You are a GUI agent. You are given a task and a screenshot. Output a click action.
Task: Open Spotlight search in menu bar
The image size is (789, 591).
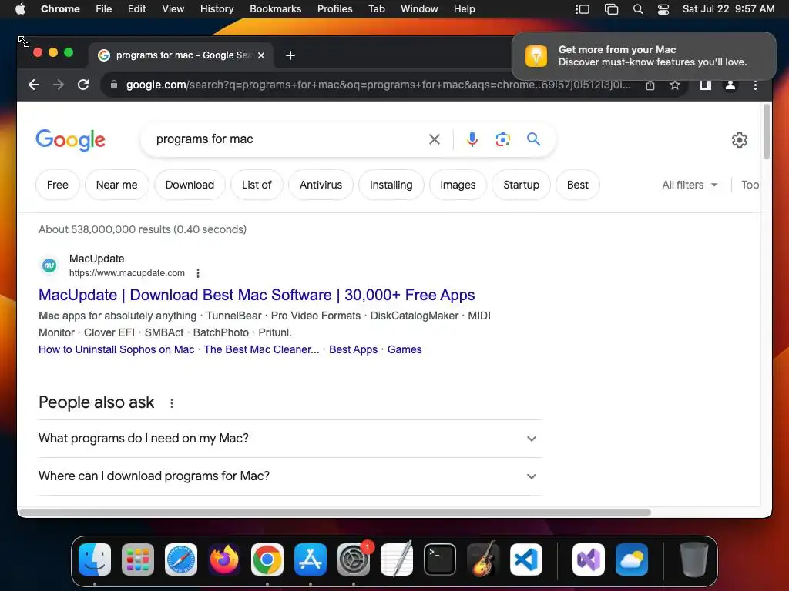pyautogui.click(x=637, y=9)
